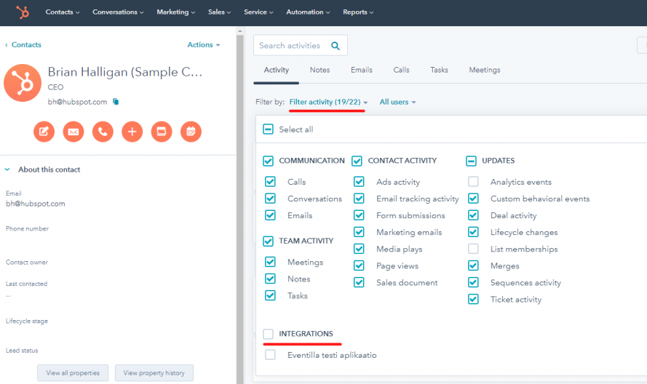
Task: Click the create task icon
Action: 162,132
